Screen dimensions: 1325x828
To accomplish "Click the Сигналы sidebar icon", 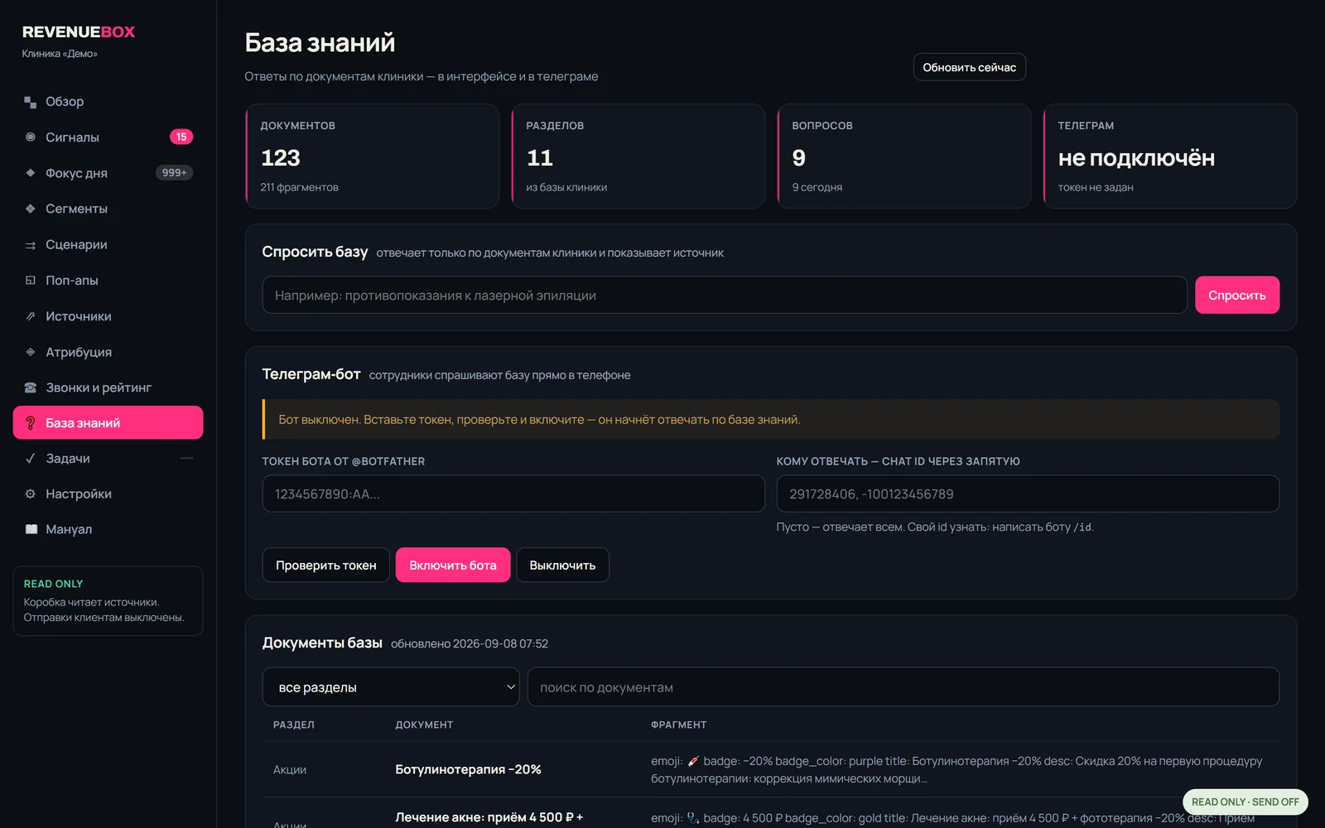I will tap(31, 137).
